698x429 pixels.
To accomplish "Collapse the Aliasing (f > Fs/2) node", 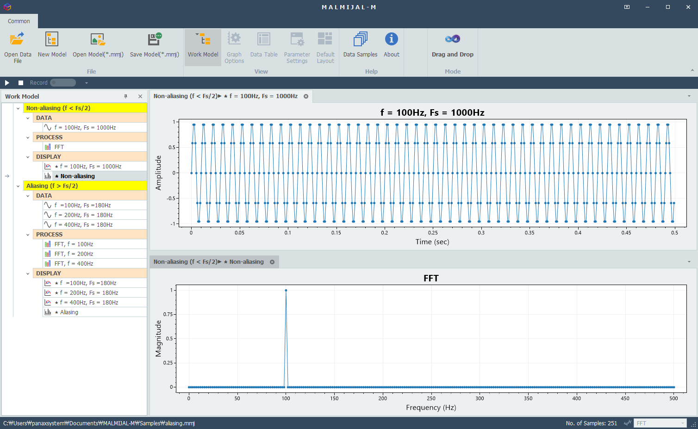I will (x=18, y=186).
